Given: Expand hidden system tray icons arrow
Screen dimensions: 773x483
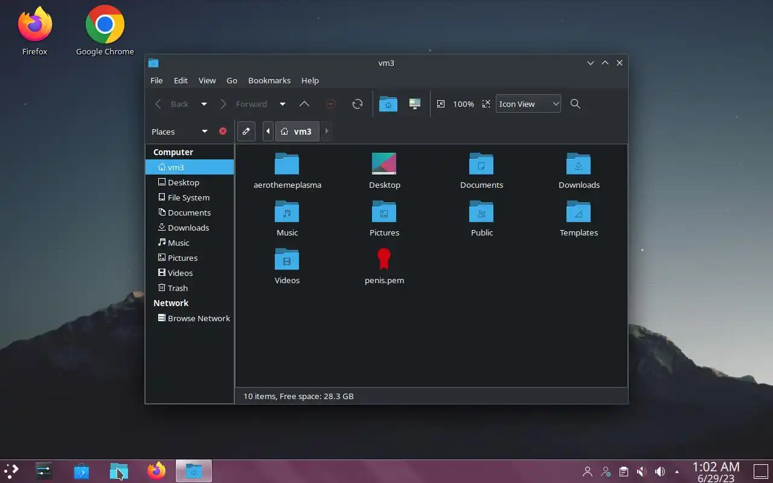Looking at the screenshot, I should 677,472.
